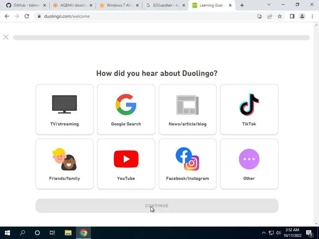This screenshot has width=319, height=239.
Task: Expand the tab search dropdown
Action: tap(269, 4)
